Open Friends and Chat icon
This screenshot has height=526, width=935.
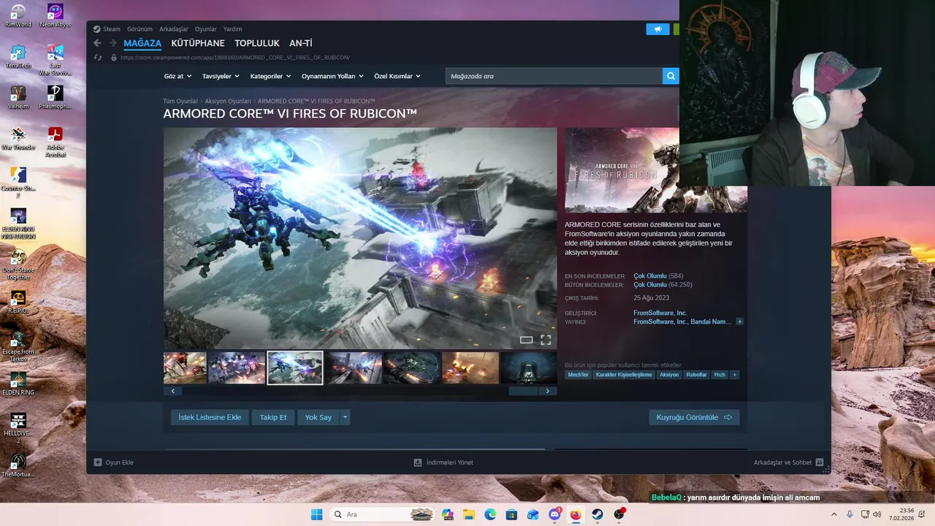pos(820,462)
